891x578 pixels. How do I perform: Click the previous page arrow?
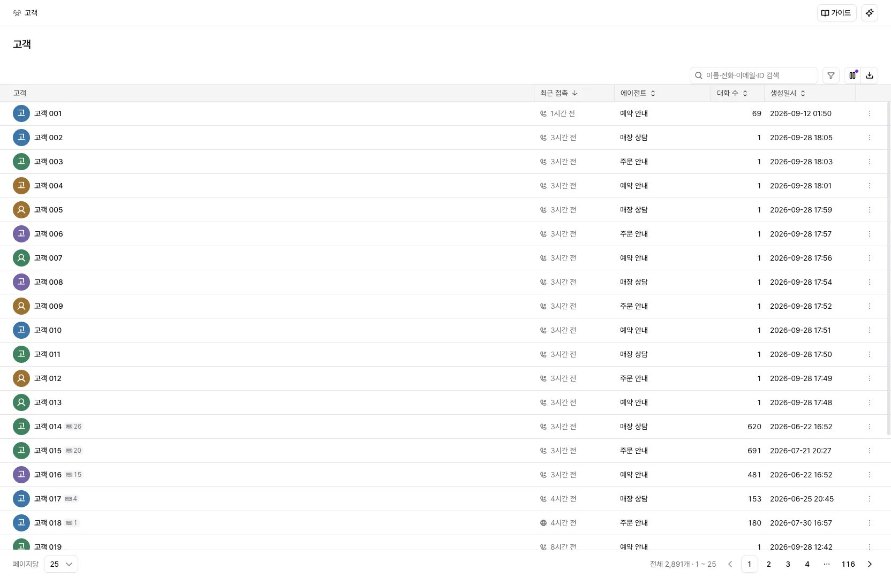(x=730, y=564)
